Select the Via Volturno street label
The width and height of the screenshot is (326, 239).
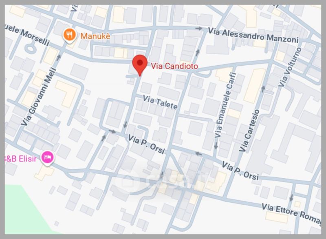(290, 67)
